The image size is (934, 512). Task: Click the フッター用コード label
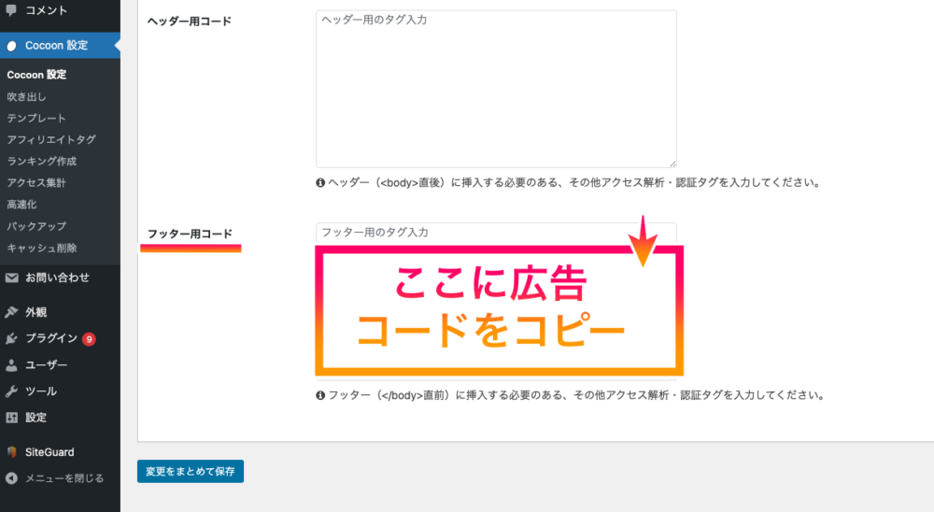(190, 234)
